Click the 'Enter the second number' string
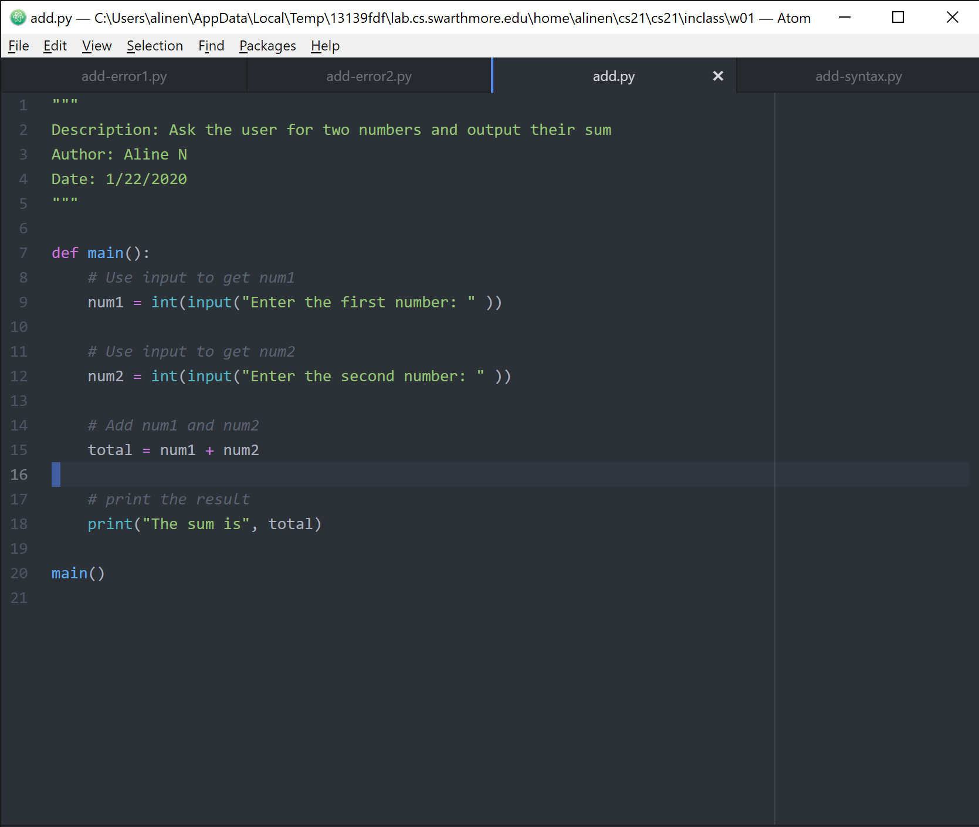The height and width of the screenshot is (827, 979). point(363,377)
